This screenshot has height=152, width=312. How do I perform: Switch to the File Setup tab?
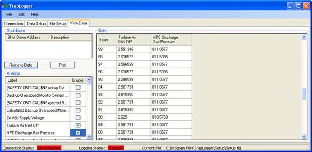point(57,23)
